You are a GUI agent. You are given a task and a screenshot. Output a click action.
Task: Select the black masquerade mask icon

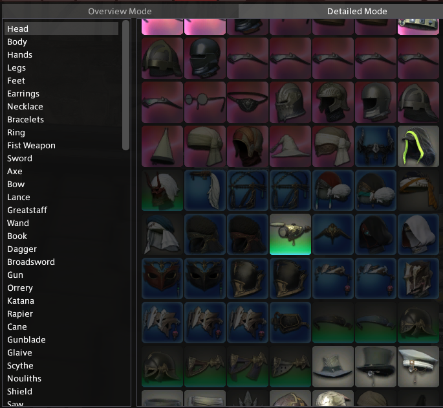pos(205,278)
